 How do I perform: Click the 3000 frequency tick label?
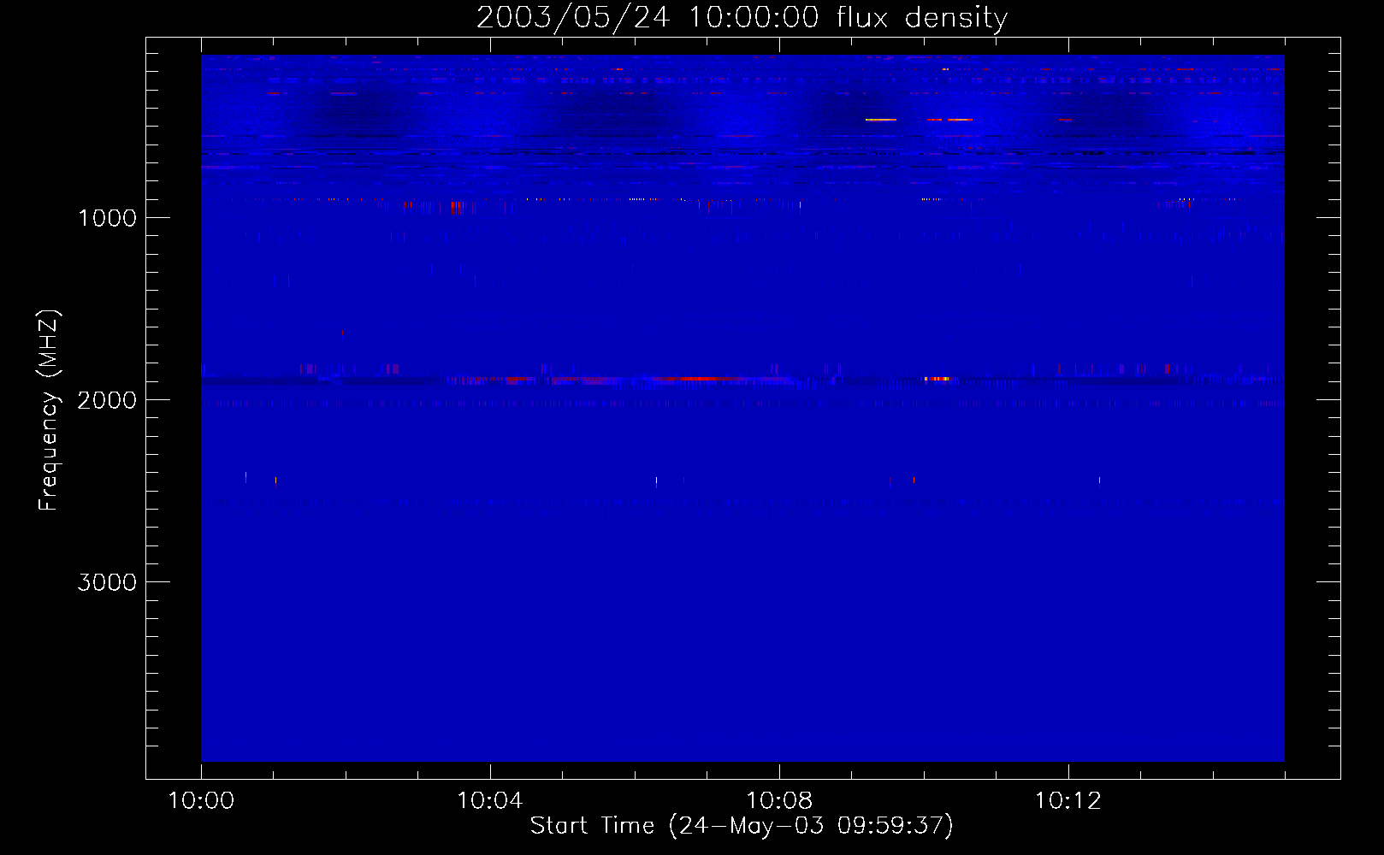point(107,582)
